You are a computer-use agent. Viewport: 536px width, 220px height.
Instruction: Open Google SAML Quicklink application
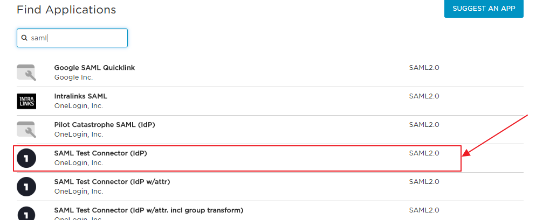[x=94, y=68]
